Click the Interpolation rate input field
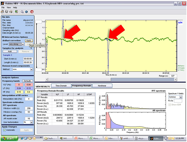Screen dimensions: 187x142 (x=28, y=99)
